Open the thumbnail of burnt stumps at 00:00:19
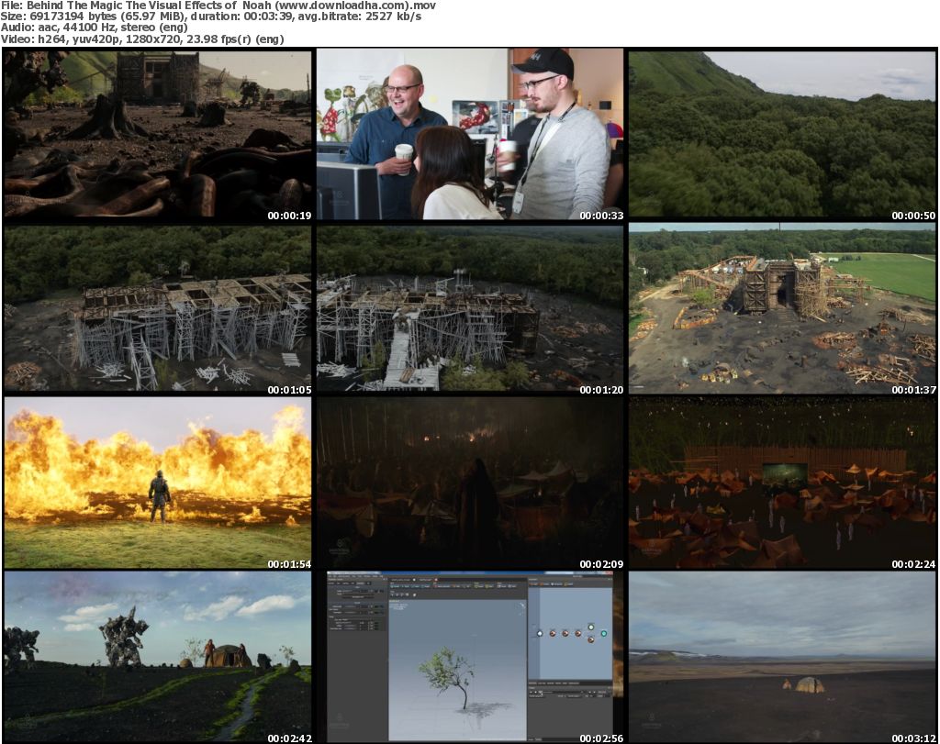The width and height of the screenshot is (940, 744). [x=158, y=135]
